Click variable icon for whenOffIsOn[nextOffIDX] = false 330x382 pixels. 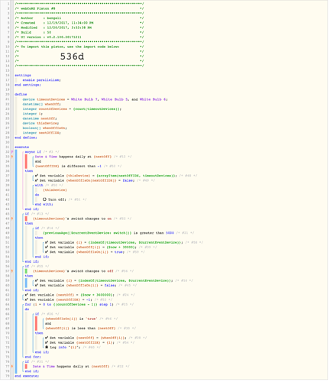pyautogui.click(x=37, y=181)
